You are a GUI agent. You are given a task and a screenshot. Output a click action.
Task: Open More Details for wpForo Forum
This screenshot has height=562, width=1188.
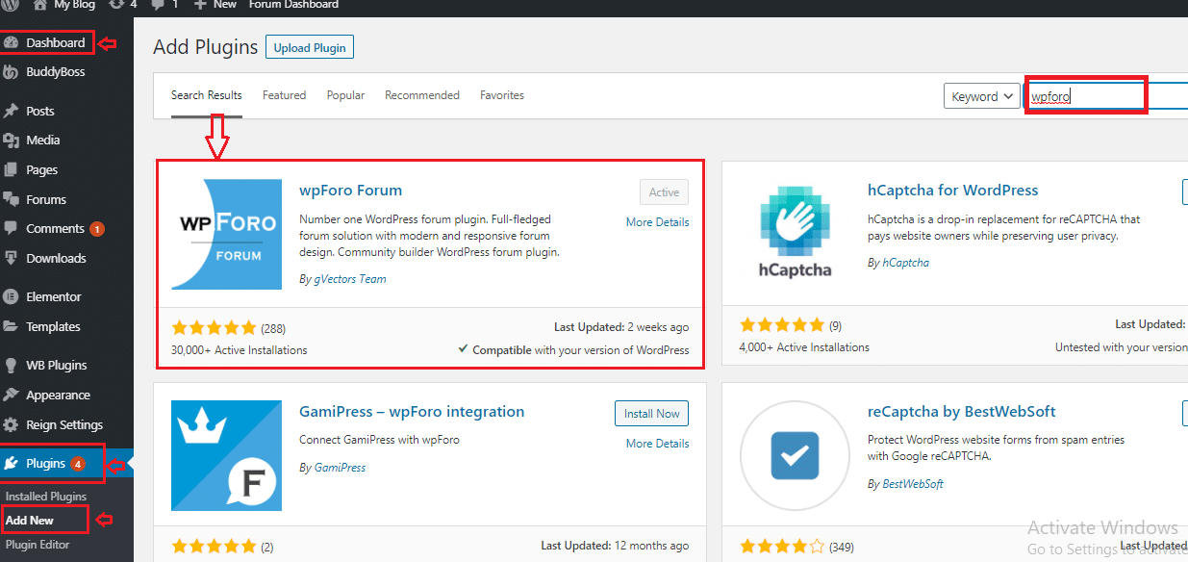click(657, 222)
